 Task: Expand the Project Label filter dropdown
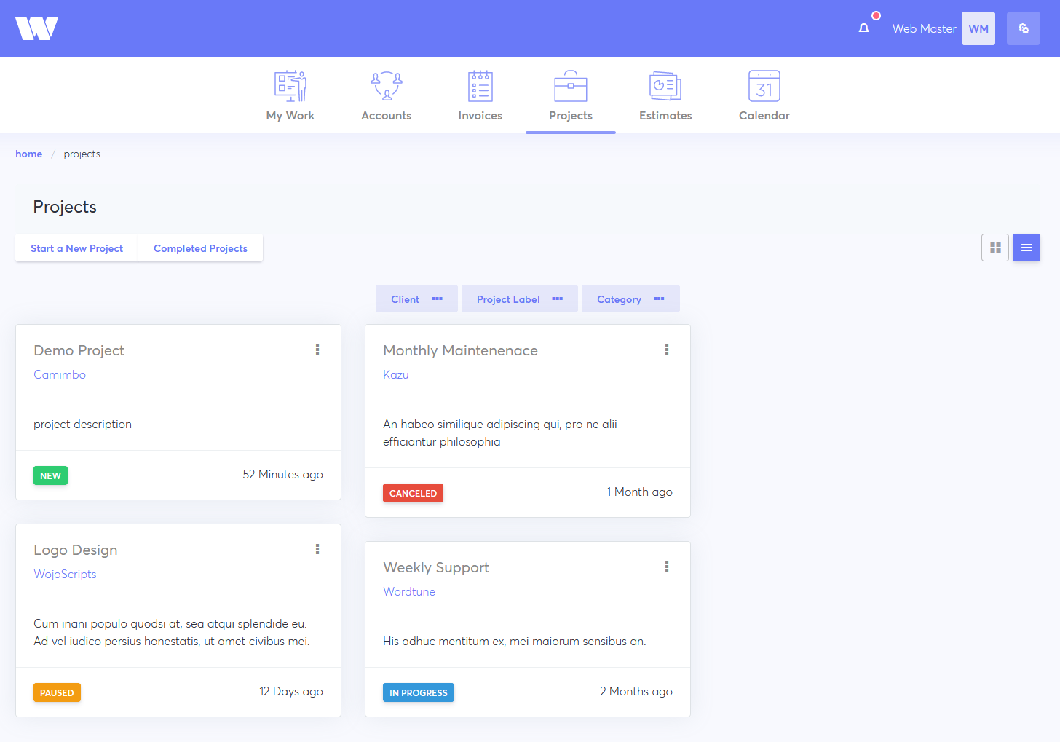[x=520, y=299]
